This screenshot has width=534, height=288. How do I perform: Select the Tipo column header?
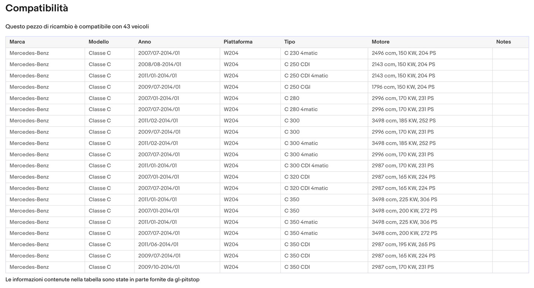click(290, 42)
